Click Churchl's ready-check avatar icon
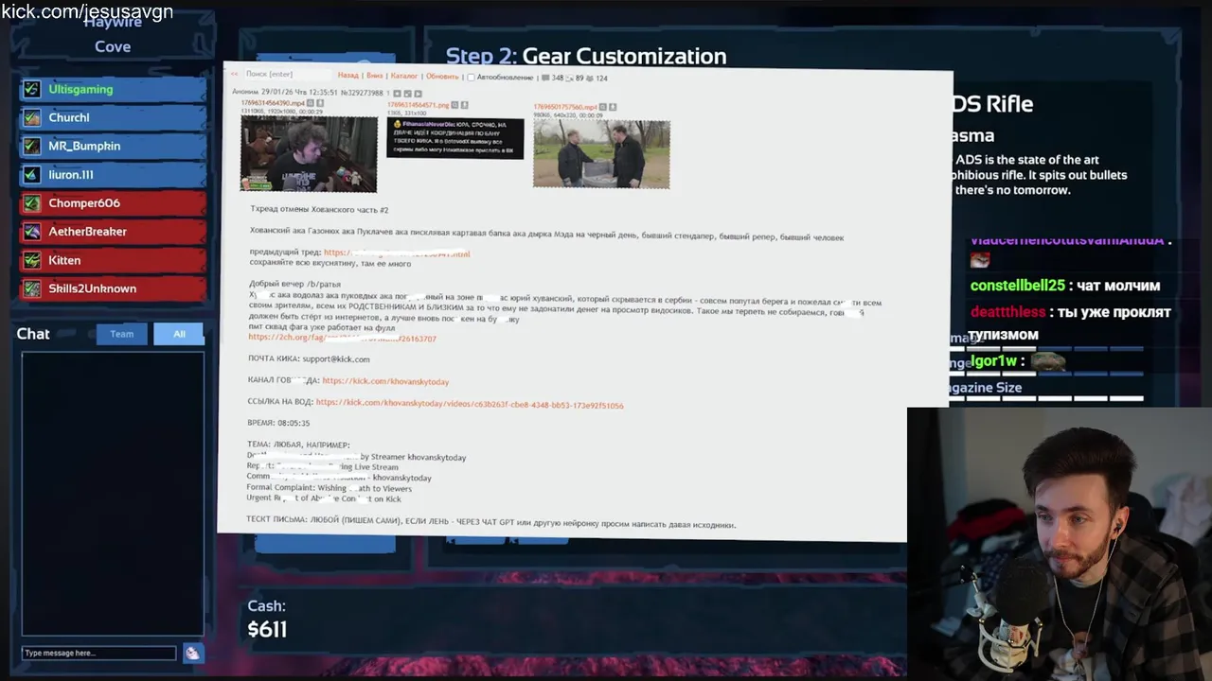1212x681 pixels. [x=31, y=117]
